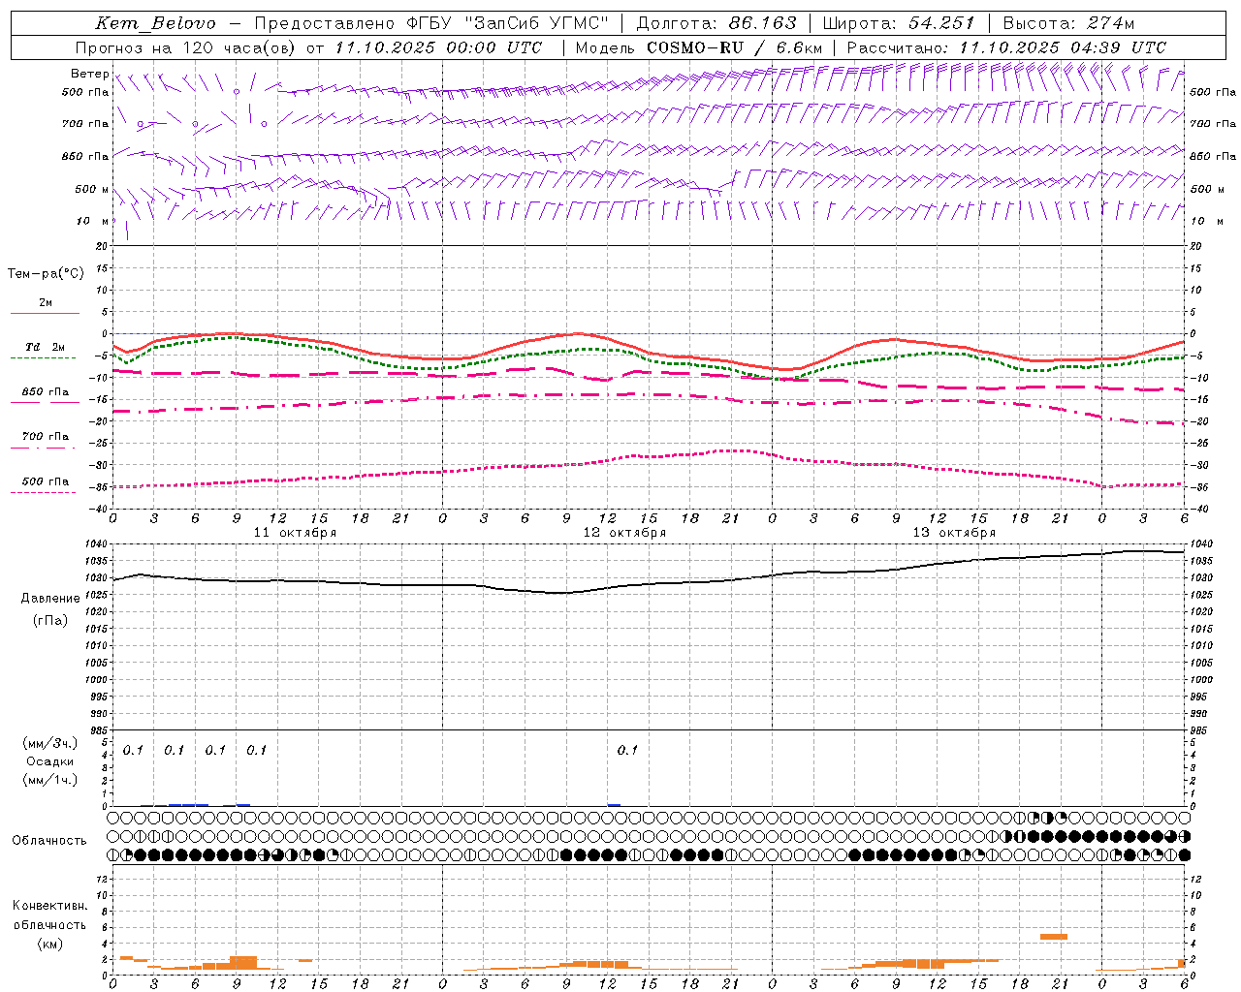Click the longitude value Долгота: 86.163
The width and height of the screenshot is (1241, 992).
pyautogui.click(x=716, y=23)
